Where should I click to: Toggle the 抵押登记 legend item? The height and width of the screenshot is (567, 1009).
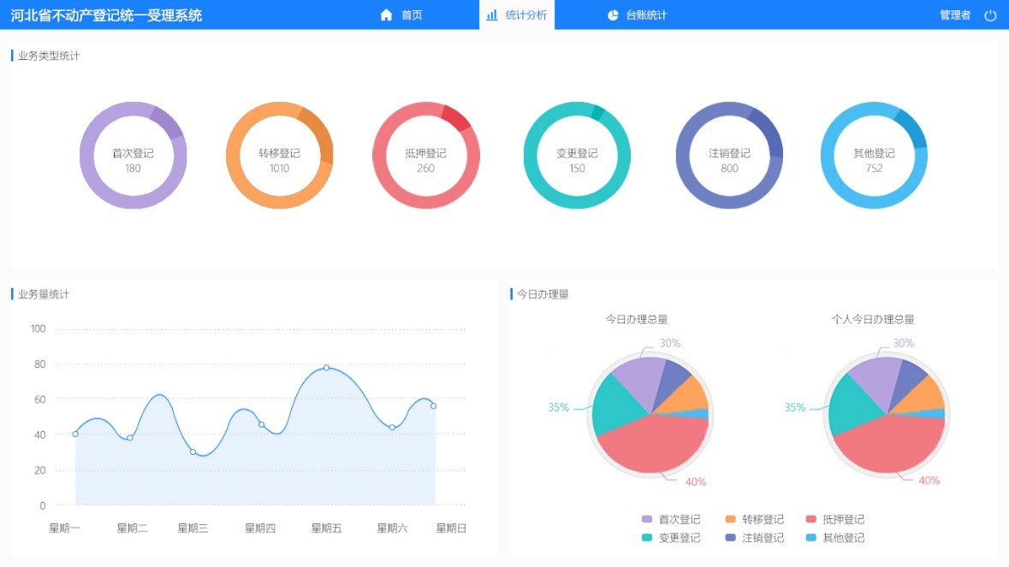[835, 519]
